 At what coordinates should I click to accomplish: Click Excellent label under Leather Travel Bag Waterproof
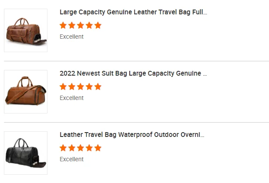point(71,160)
